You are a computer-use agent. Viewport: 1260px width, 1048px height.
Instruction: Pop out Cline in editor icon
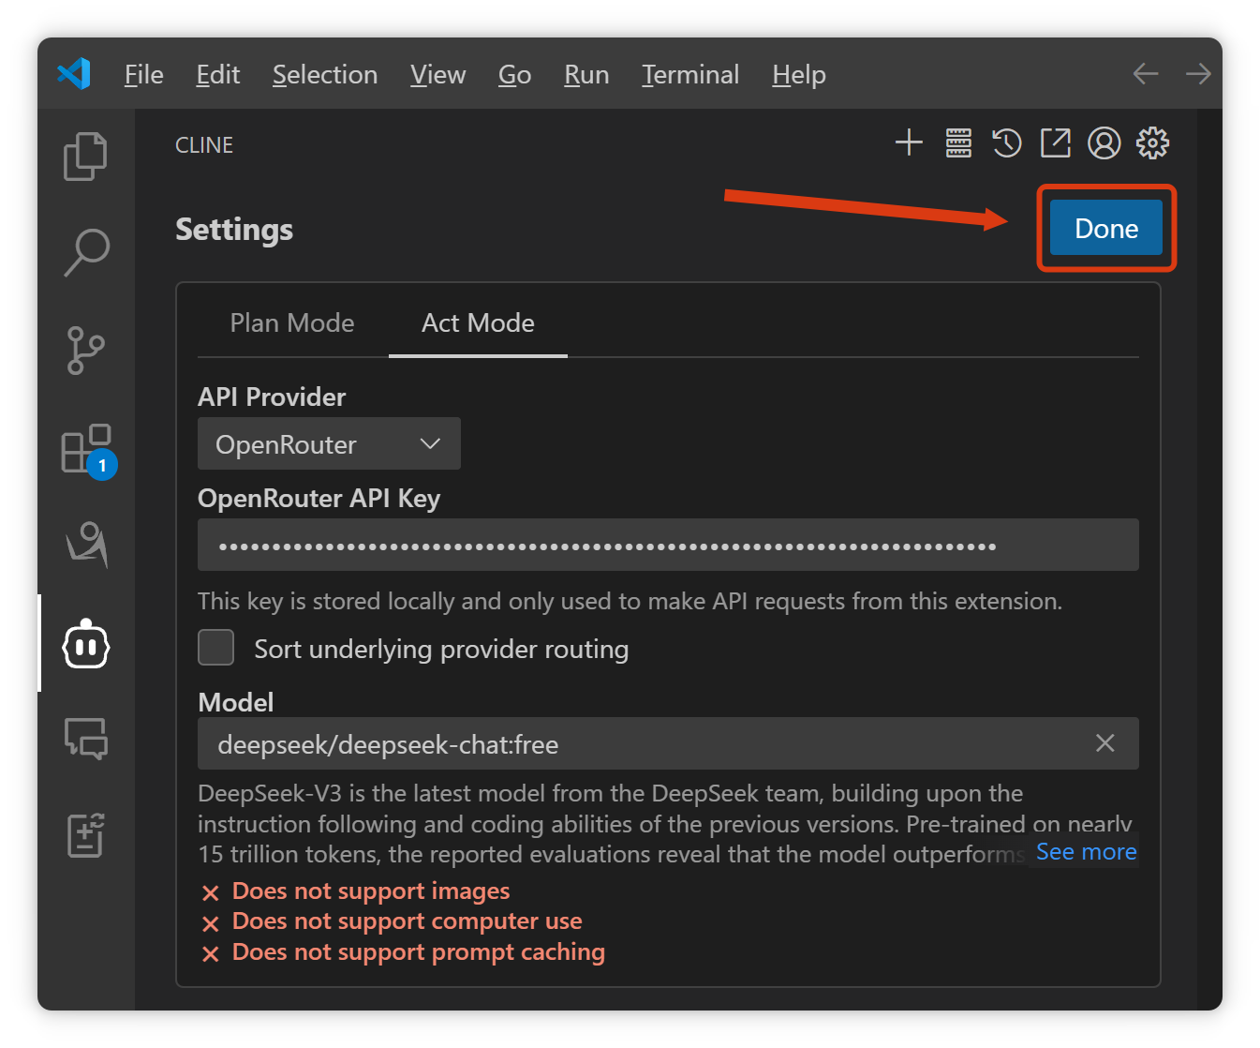[x=1056, y=143]
